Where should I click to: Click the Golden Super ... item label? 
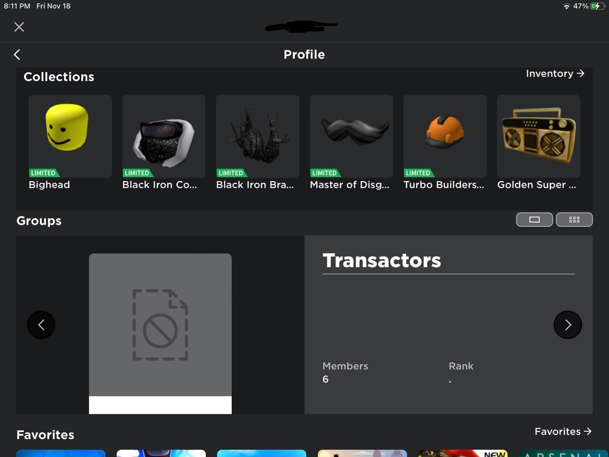(x=536, y=184)
